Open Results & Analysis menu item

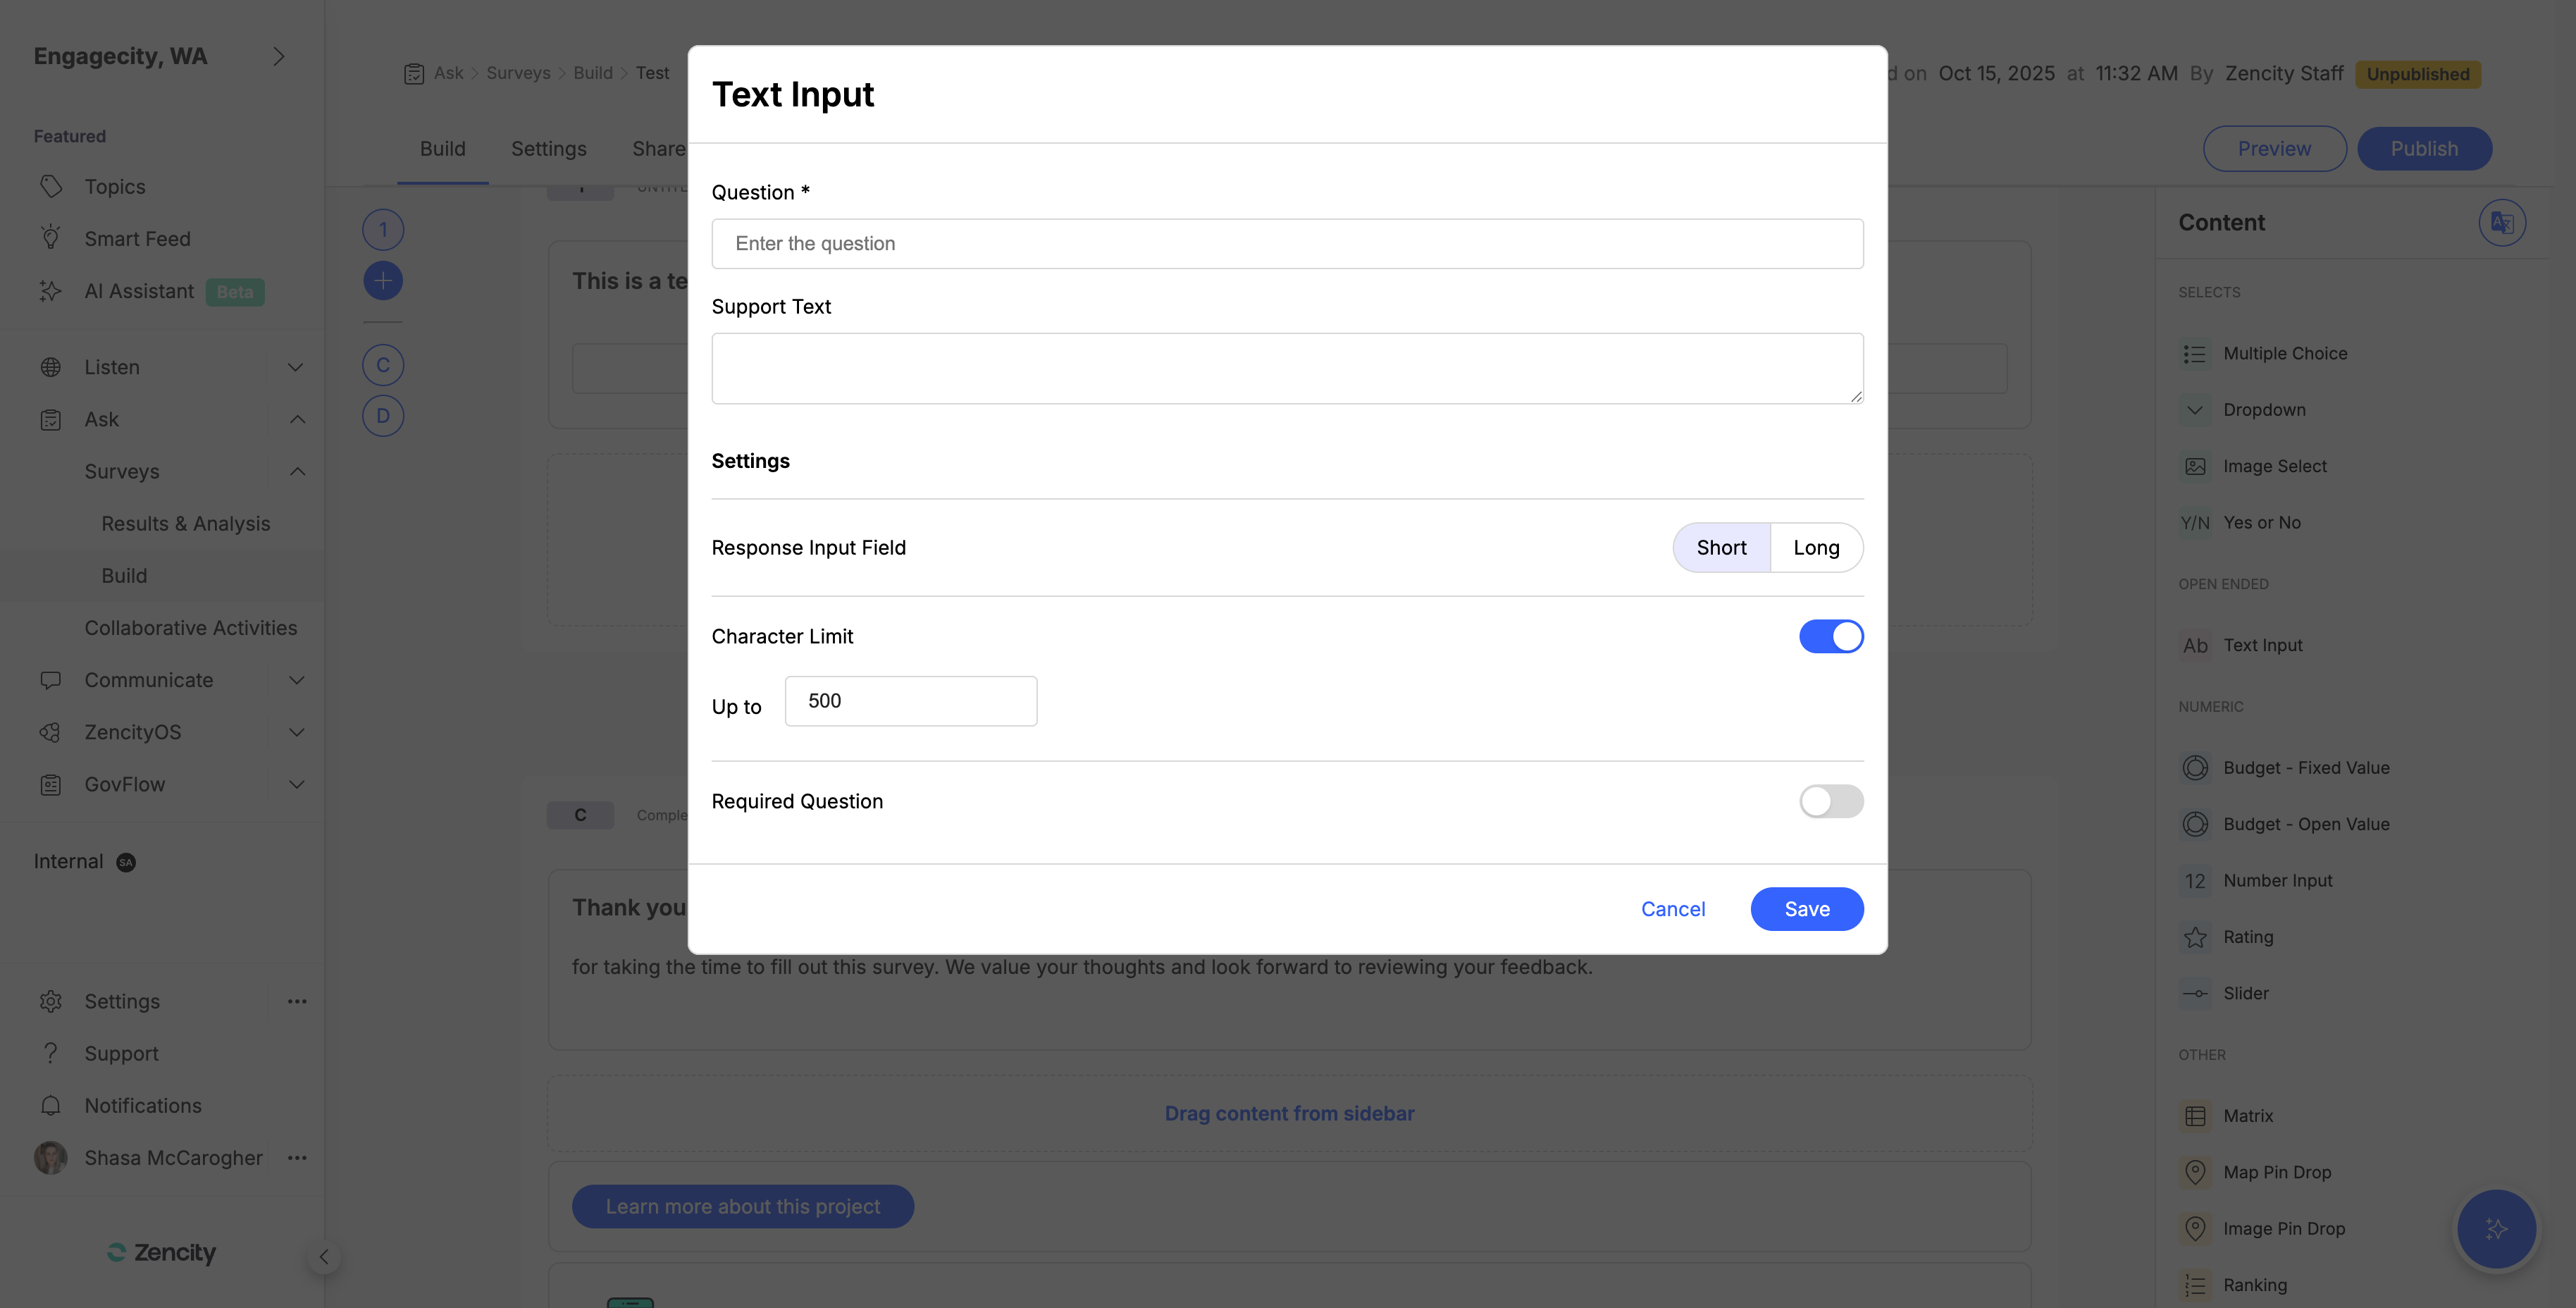coord(185,523)
